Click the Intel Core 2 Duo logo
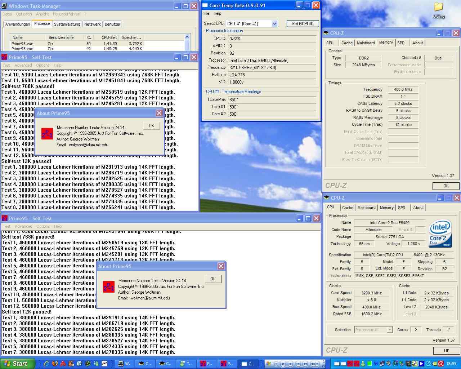Image resolution: width=461 pixels, height=369 pixels. click(440, 234)
